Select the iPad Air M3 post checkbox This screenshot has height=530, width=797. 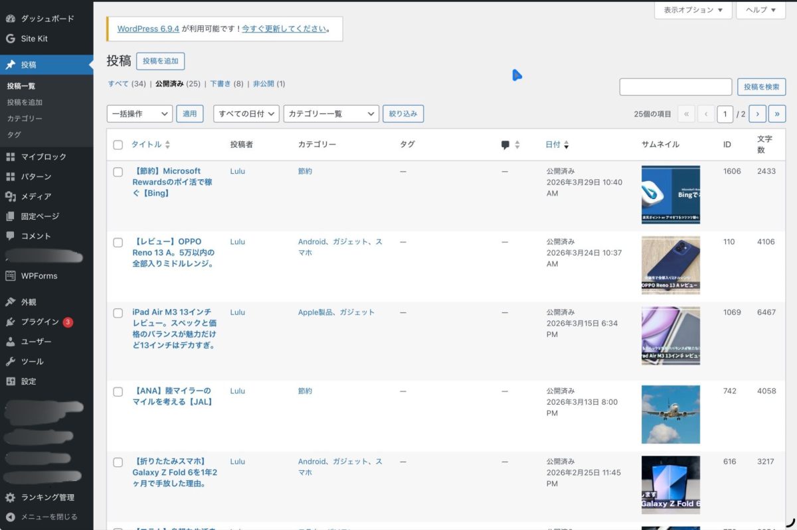click(x=118, y=313)
